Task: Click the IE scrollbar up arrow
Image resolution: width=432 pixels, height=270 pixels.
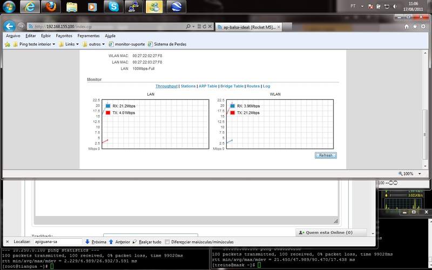Action: pyautogui.click(x=425, y=53)
